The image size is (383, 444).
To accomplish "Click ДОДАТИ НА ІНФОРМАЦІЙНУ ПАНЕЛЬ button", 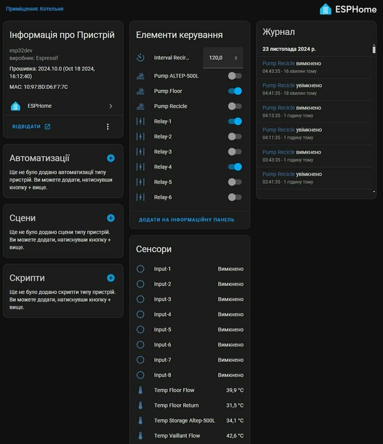I will click(187, 220).
